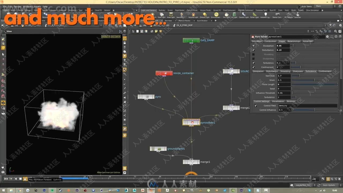
Task: Toggle the Confinement checkbox
Action: [253, 67]
